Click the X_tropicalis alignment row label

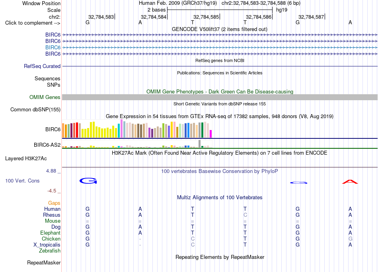coord(47,245)
